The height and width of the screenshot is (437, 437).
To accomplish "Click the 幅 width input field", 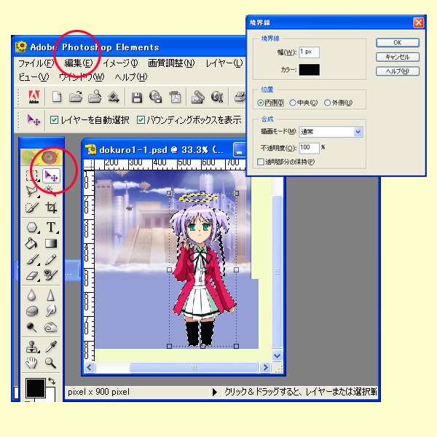I will pyautogui.click(x=310, y=52).
